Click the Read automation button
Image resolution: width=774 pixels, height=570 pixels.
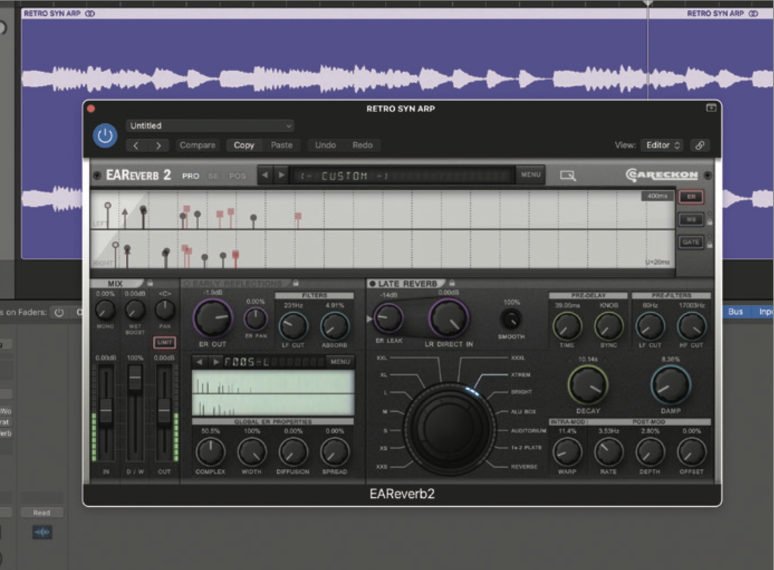tap(41, 512)
